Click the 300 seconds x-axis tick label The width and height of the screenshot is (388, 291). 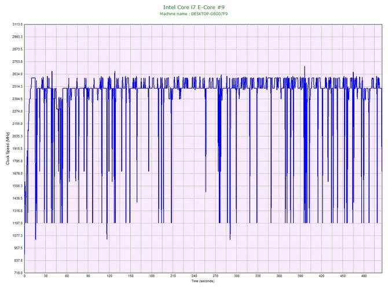(x=237, y=276)
